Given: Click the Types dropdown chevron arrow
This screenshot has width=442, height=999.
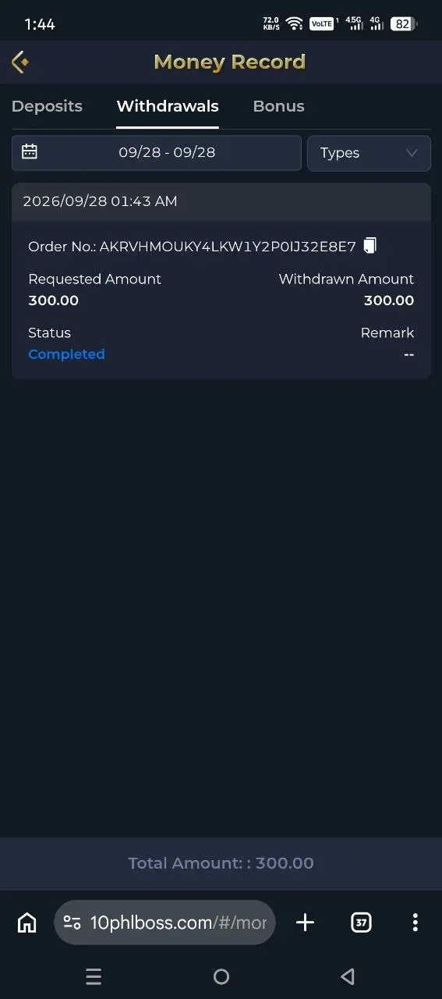Looking at the screenshot, I should [412, 153].
